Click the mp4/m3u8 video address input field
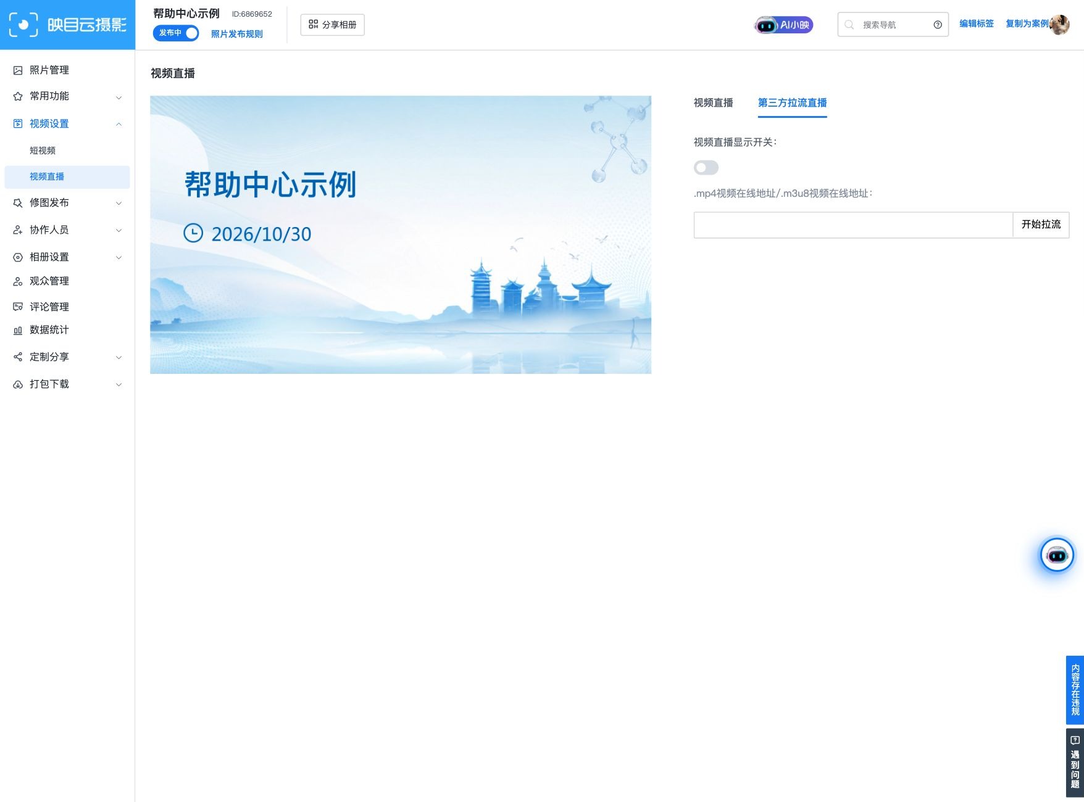Screen dimensions: 1084x802 [x=853, y=225]
